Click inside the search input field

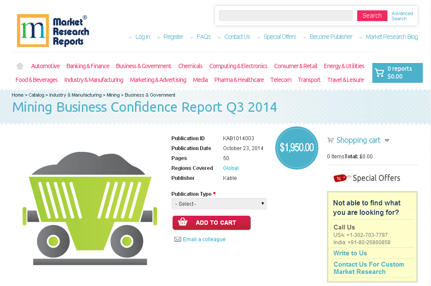tap(286, 16)
